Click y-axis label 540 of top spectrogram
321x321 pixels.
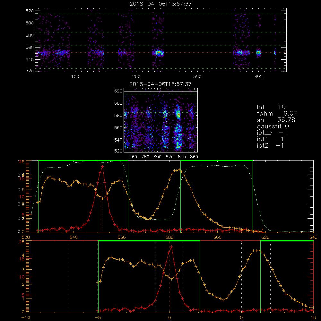coord(30,60)
